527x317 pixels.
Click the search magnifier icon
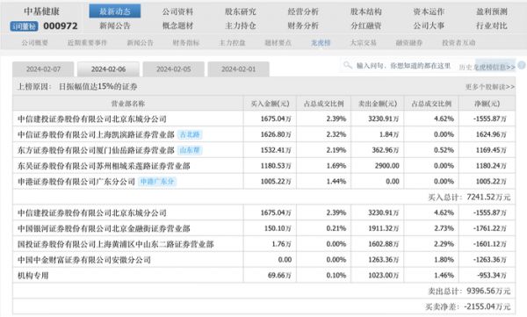coord(347,65)
